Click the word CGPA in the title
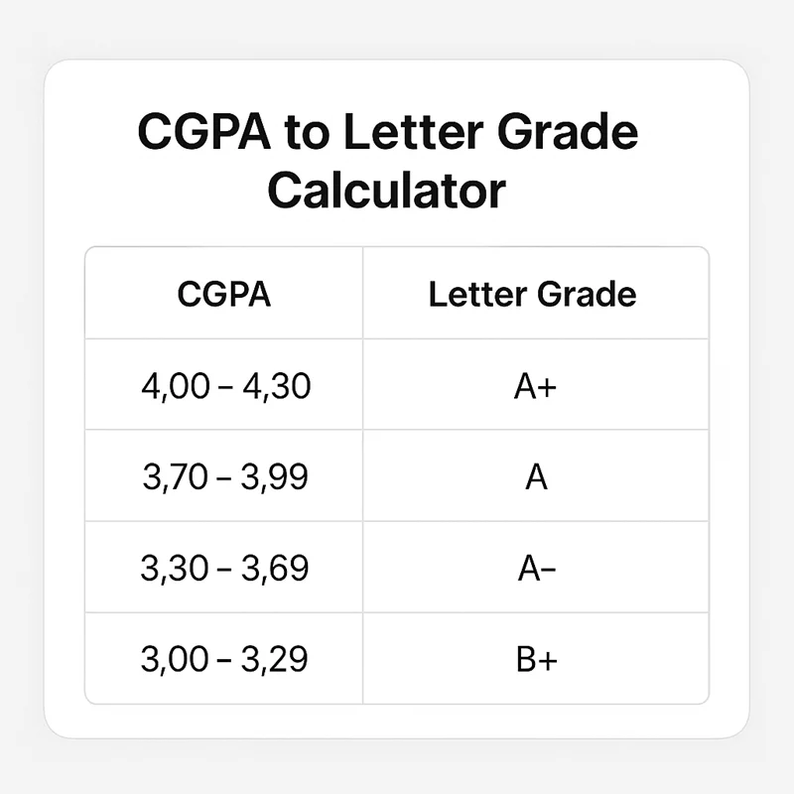The image size is (794, 794). [204, 131]
